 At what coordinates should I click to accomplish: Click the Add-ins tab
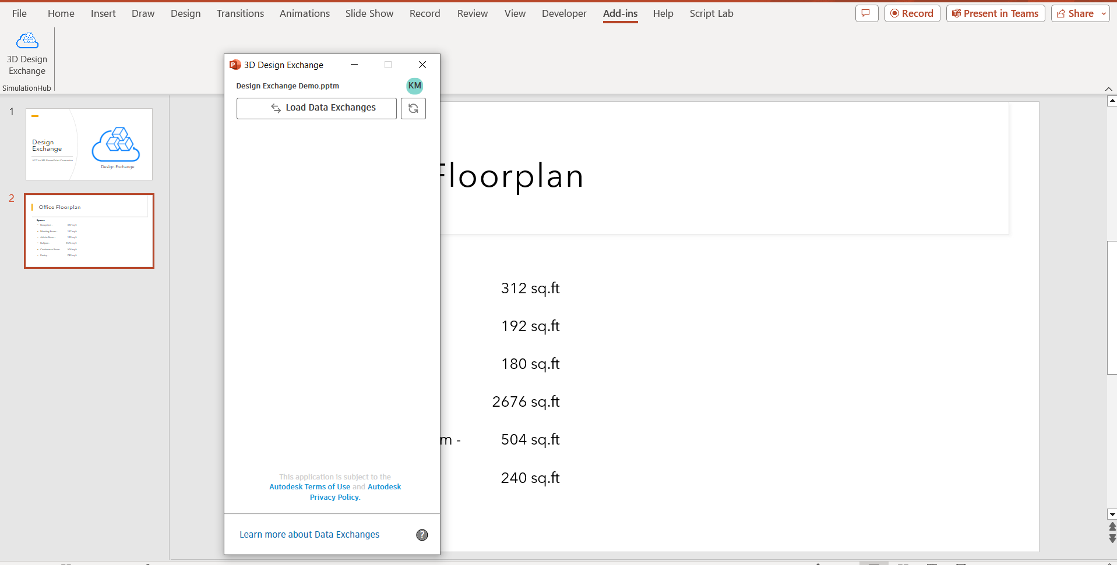click(620, 13)
